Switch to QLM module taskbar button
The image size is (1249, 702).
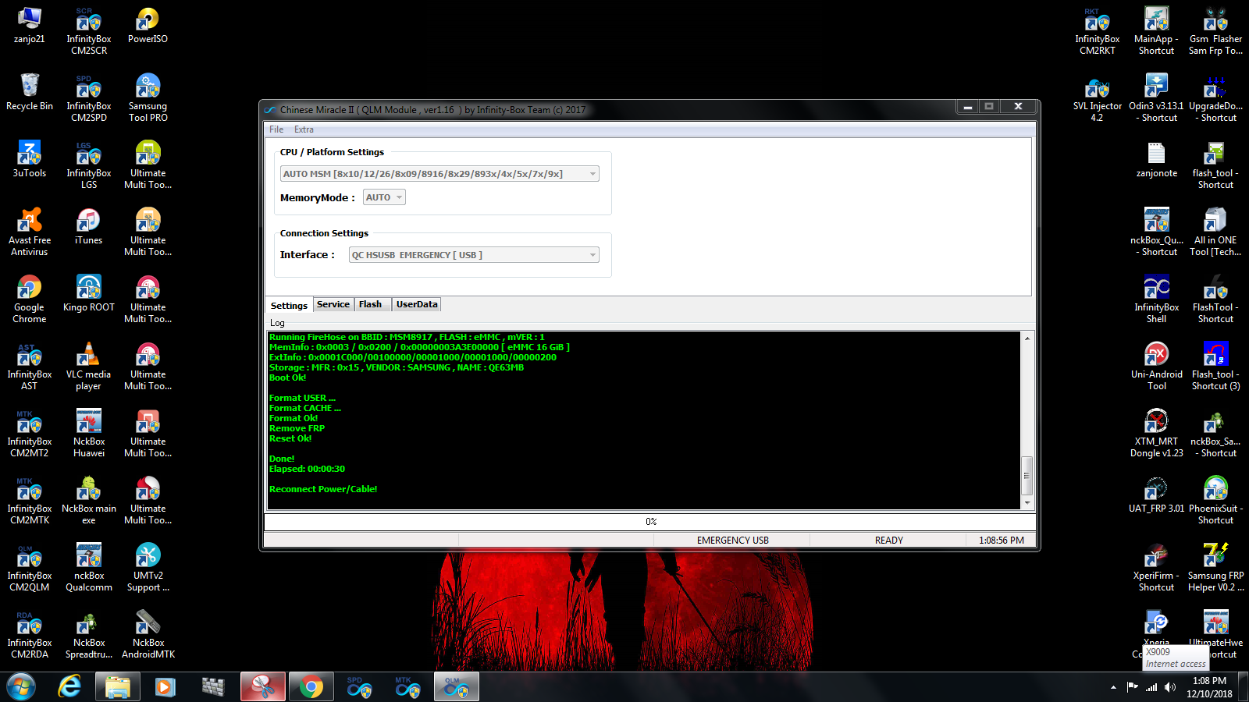point(456,687)
